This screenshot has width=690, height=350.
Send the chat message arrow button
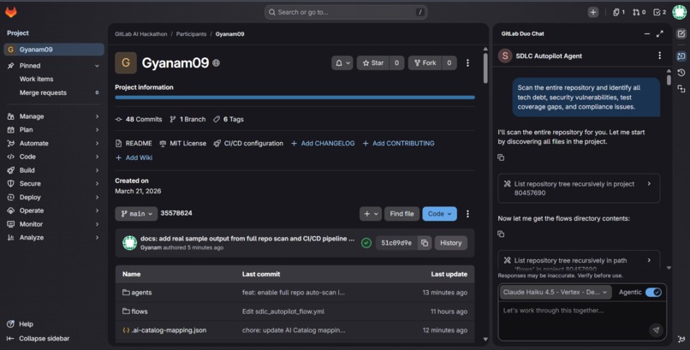(656, 329)
